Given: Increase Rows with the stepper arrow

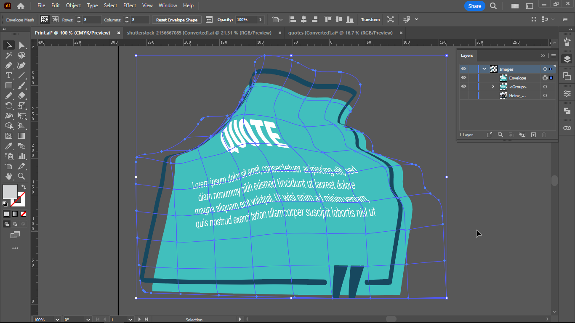Looking at the screenshot, I should point(78,17).
